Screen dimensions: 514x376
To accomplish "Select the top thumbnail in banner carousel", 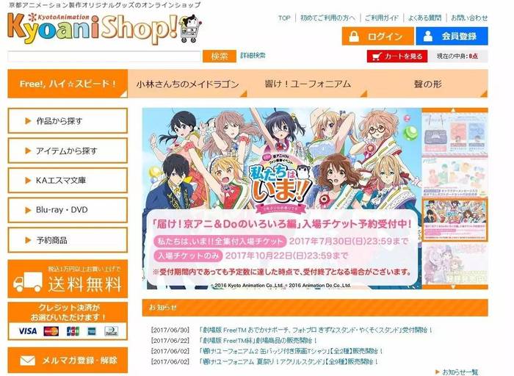I will coord(455,133).
